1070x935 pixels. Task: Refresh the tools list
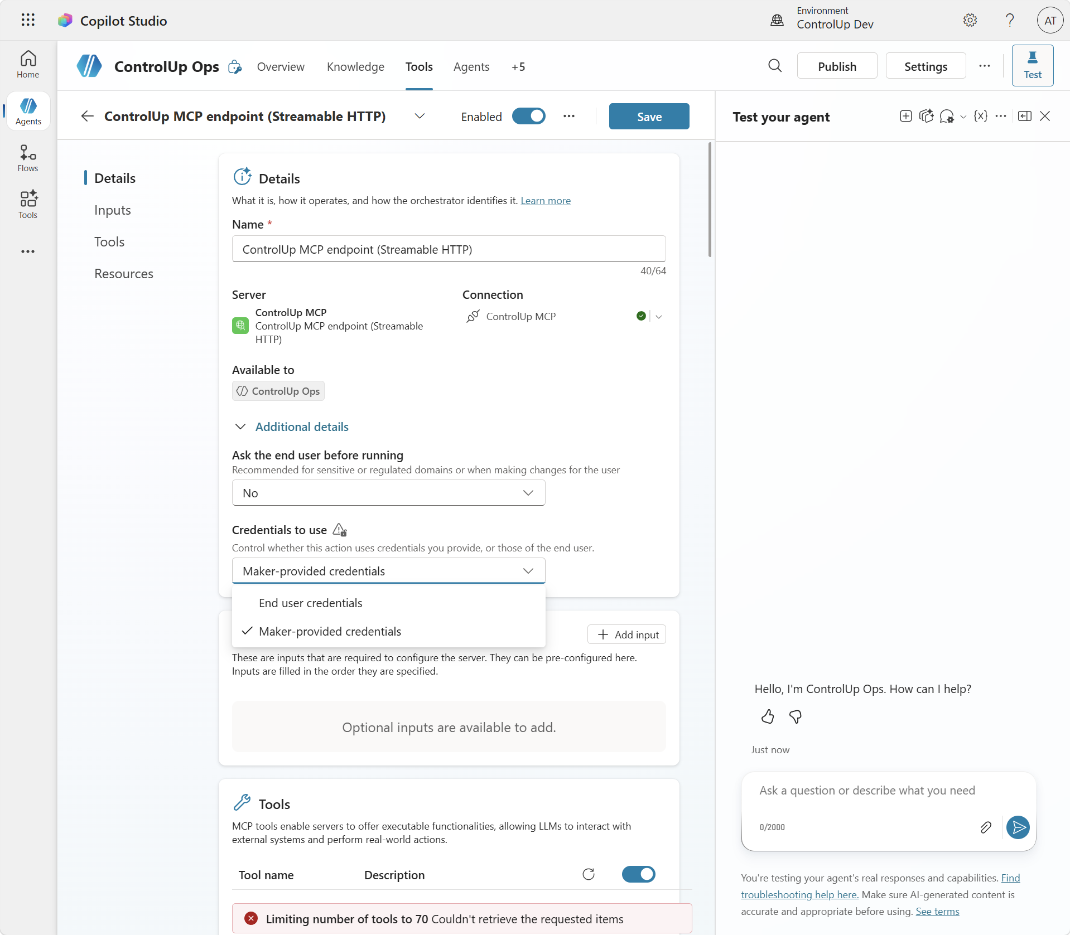click(589, 874)
